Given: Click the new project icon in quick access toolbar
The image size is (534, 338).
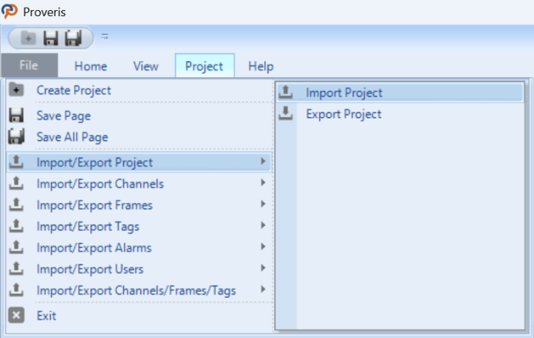Looking at the screenshot, I should click(29, 38).
